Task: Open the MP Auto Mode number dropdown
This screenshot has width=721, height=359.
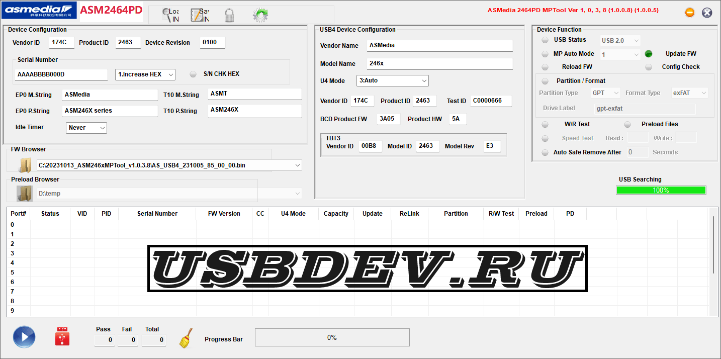Action: point(620,54)
